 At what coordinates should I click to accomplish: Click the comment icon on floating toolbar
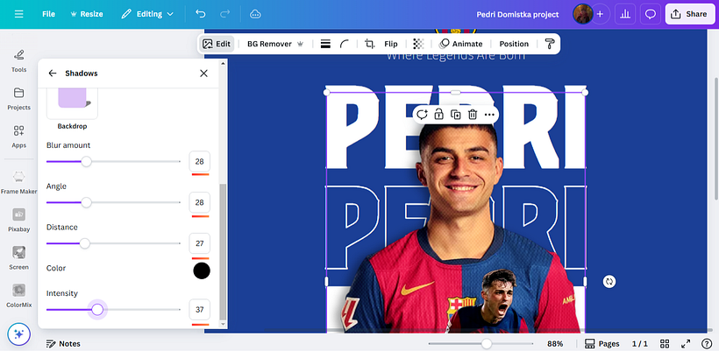tap(422, 115)
